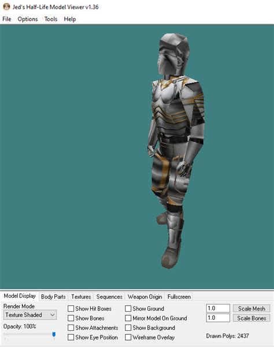Screen dimensions: 274x347
Task: Switch to the Body Parts tab
Action: [53, 297]
